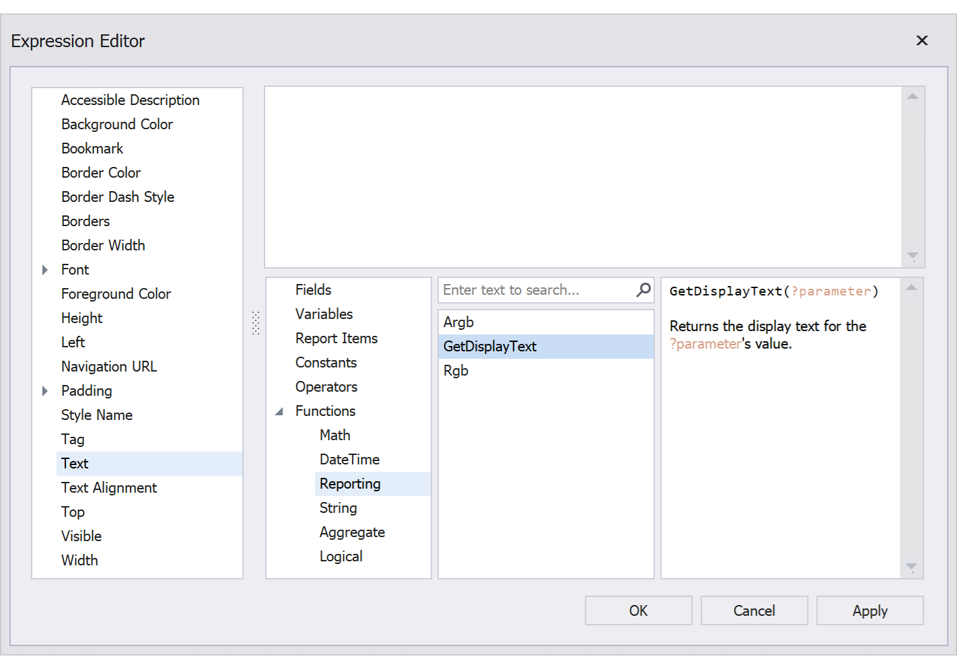Select the Logical function category
This screenshot has height=669, width=957.
pos(341,556)
